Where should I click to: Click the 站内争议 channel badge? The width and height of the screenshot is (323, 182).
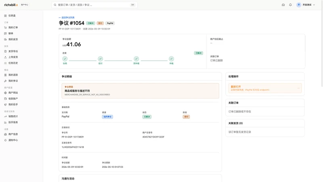107,117
